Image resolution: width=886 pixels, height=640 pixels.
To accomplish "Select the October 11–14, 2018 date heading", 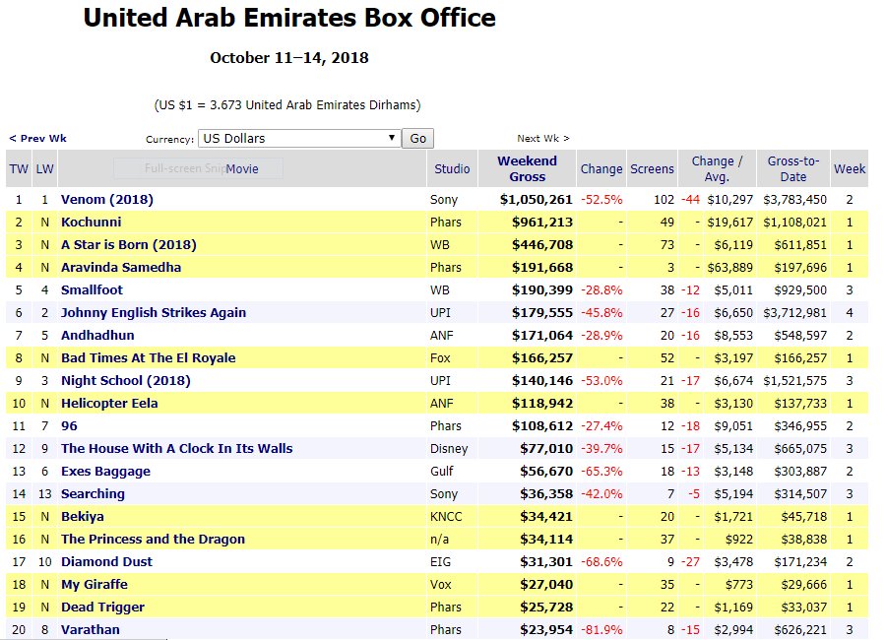I will 289,58.
